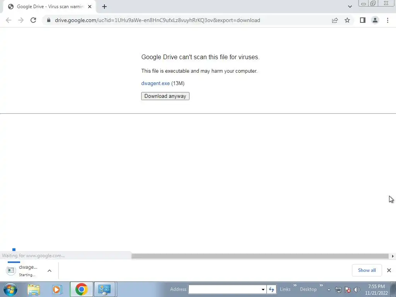Share this page using the share icon
Image resolution: width=396 pixels, height=297 pixels.
point(335,20)
